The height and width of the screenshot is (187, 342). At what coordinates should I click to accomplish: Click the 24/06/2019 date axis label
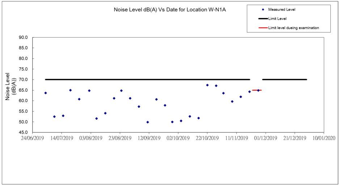(32, 138)
